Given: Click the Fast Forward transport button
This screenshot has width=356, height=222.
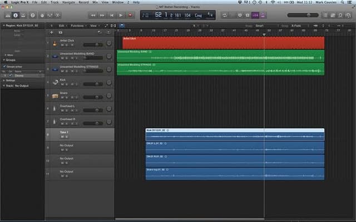Looking at the screenshot, I should 102,16.
